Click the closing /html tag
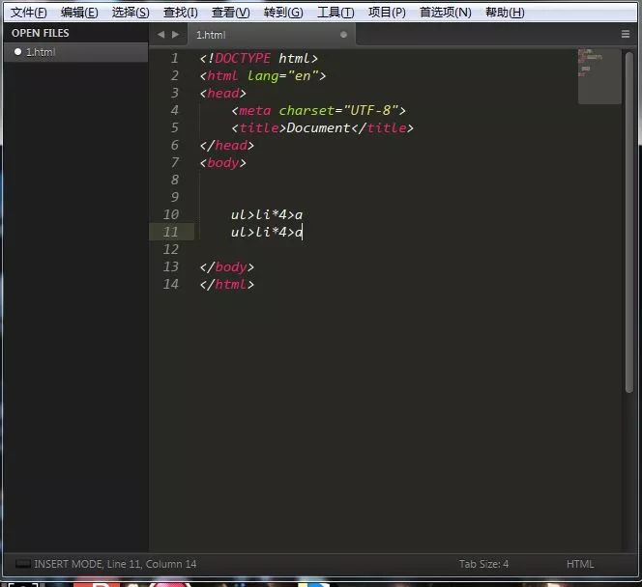642x587 pixels. click(227, 284)
